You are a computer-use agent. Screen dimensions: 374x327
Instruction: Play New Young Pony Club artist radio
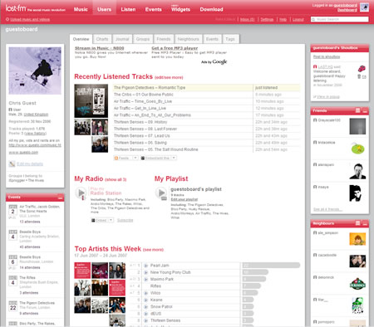pos(145,272)
